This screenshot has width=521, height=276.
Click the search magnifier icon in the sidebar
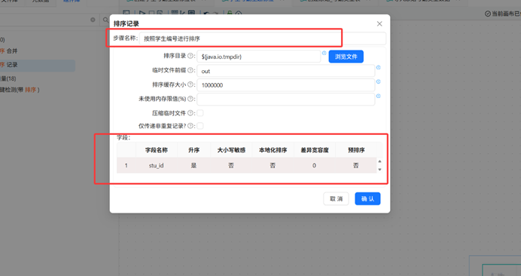pos(105,20)
